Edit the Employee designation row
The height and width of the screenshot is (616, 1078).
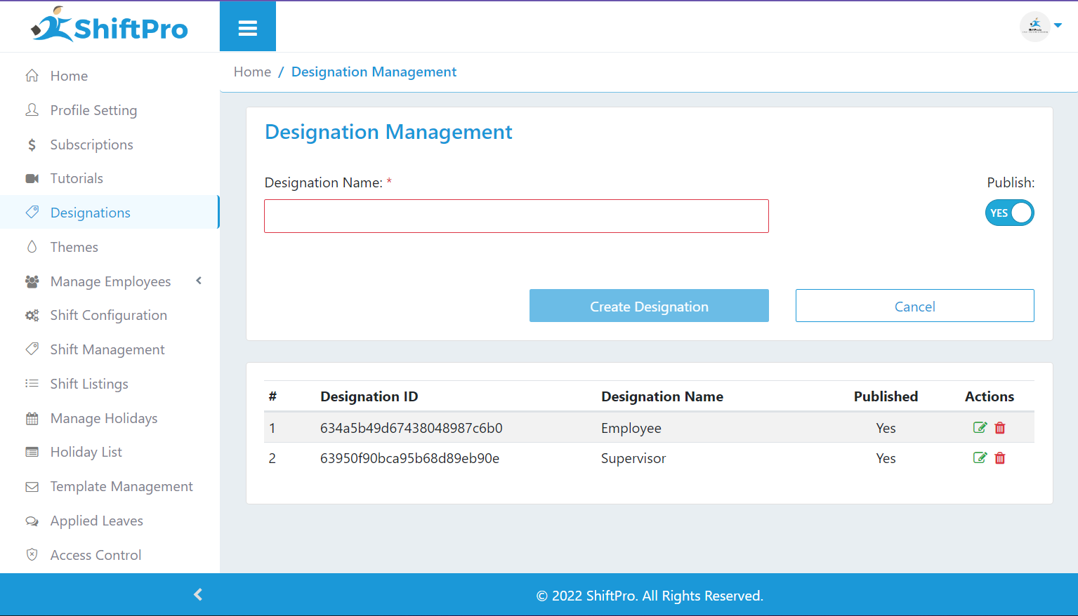(x=980, y=428)
